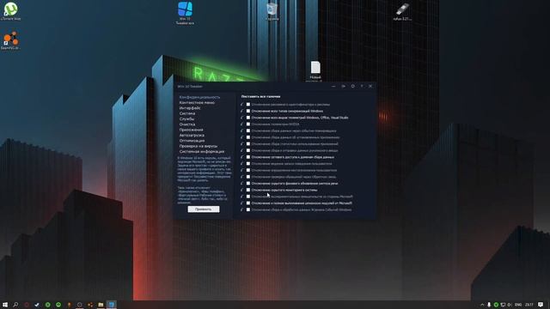
Task: Open the Windows Start menu
Action: point(5,305)
